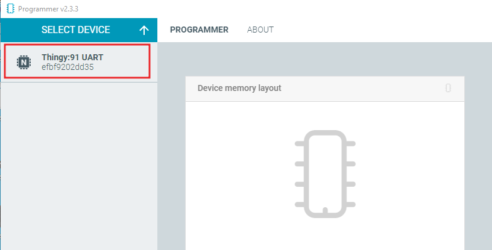Open the SELECT DEVICE dropdown
The image size is (492, 250).
point(79,30)
